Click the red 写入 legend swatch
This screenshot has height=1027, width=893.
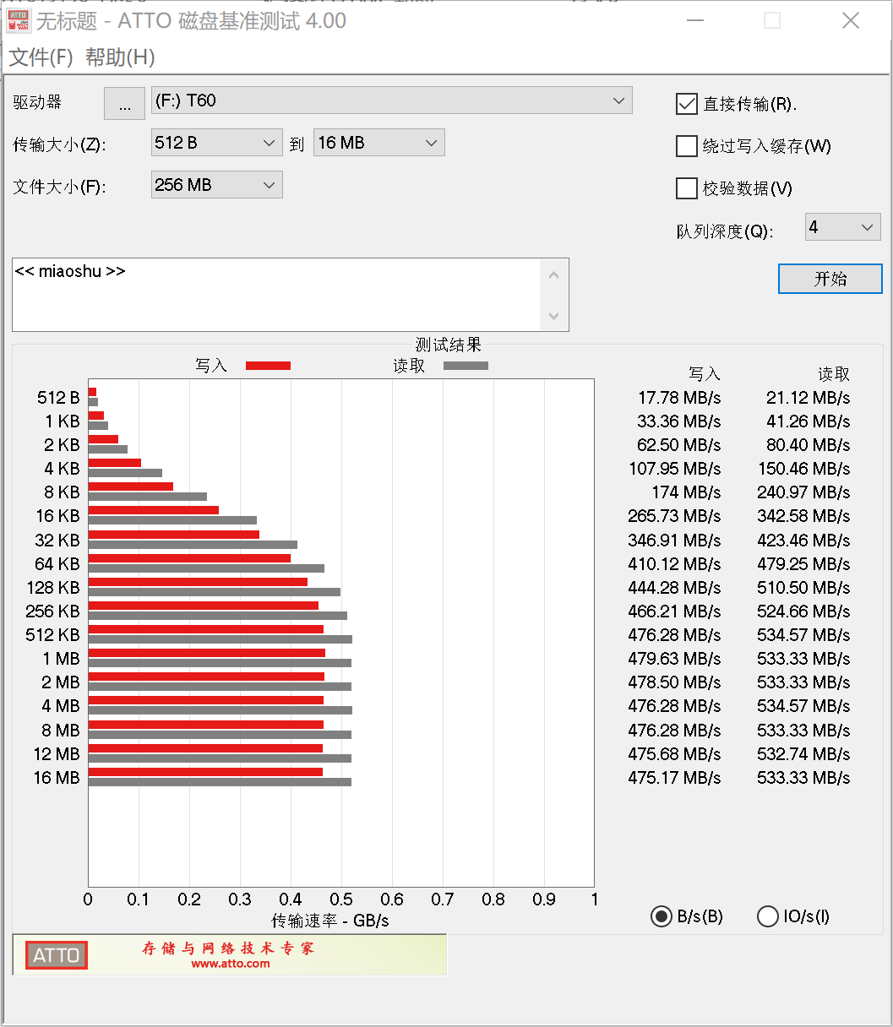click(268, 366)
